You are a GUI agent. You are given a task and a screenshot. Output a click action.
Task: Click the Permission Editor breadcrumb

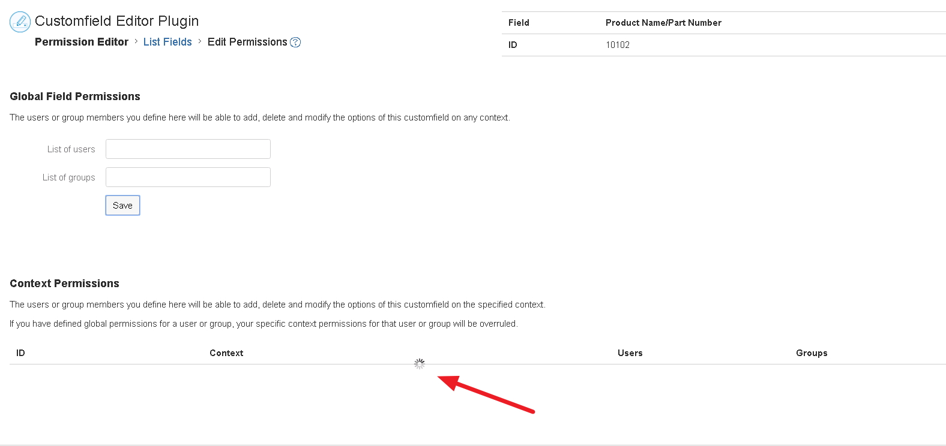click(x=81, y=42)
